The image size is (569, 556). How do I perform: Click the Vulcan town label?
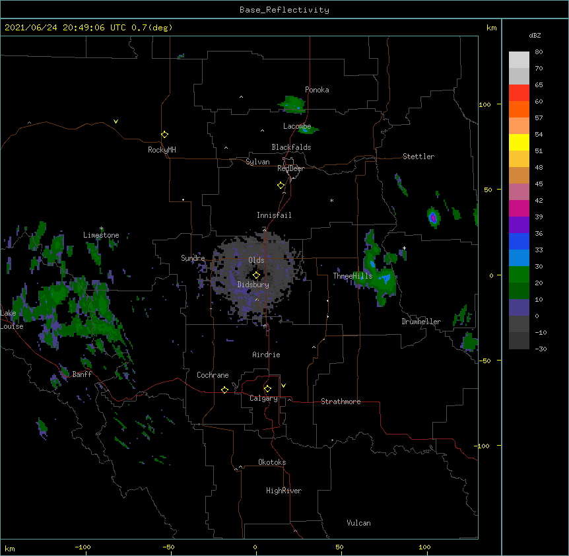358,523
